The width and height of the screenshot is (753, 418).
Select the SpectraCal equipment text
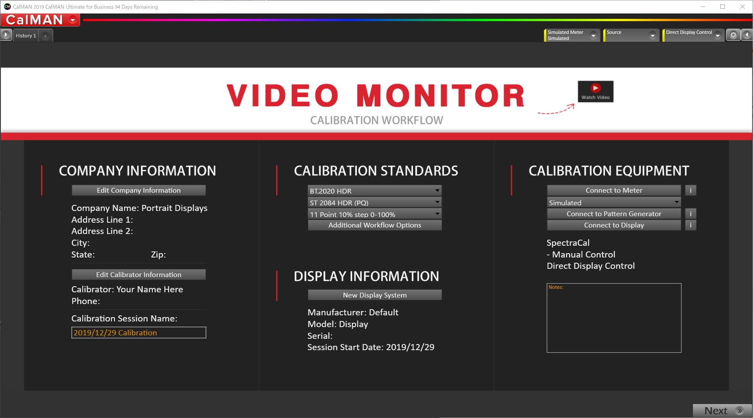coord(568,243)
